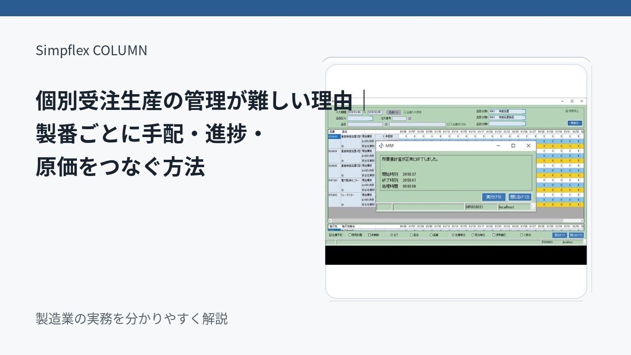Screen dimensions: 631x355
Task: Maximize the main application window
Action: 572,101
